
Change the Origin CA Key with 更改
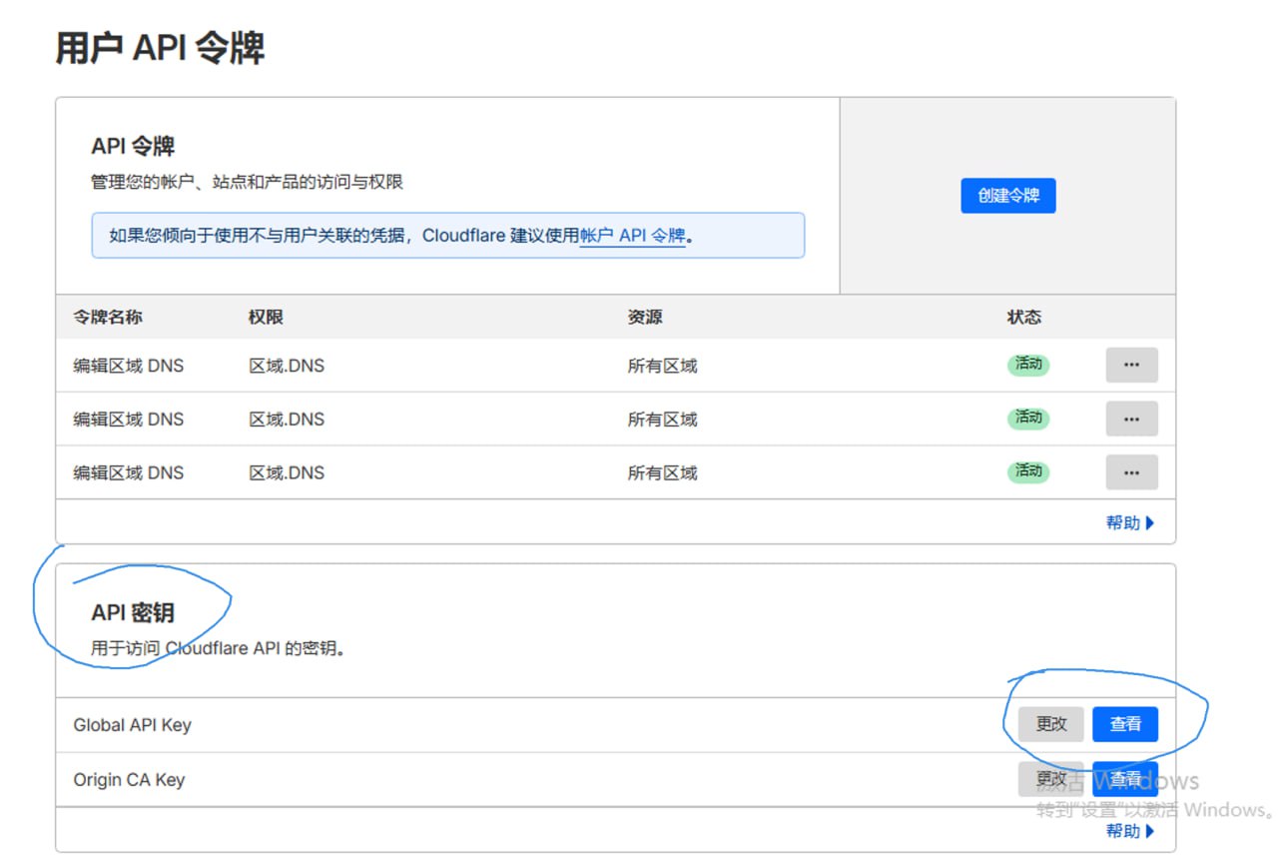click(1051, 779)
